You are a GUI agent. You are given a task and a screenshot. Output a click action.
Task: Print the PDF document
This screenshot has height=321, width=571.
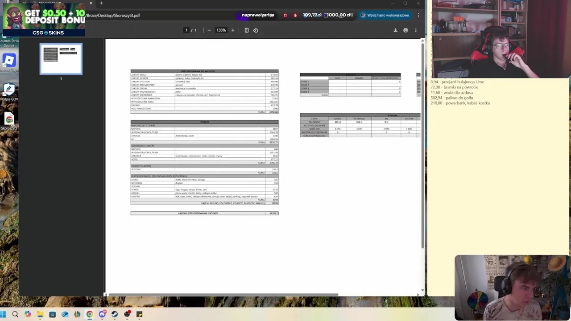click(x=405, y=30)
